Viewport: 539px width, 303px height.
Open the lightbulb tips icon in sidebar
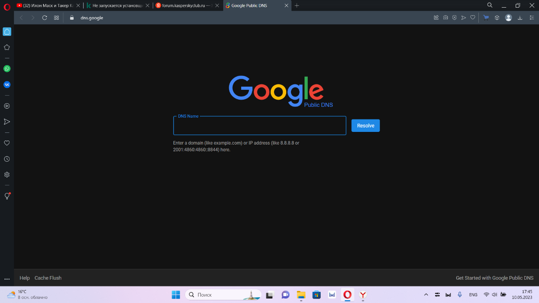coord(7,196)
